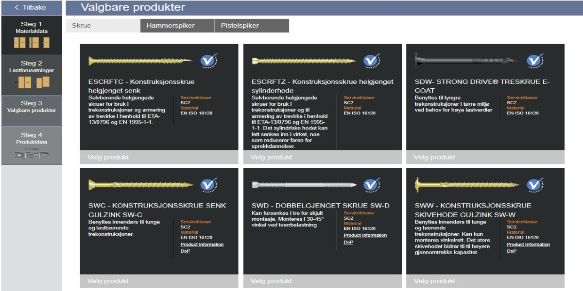Viewport: 583px width, 291px height.
Task: Select Steg 3 Valgbare produkter step
Action: [x=32, y=110]
